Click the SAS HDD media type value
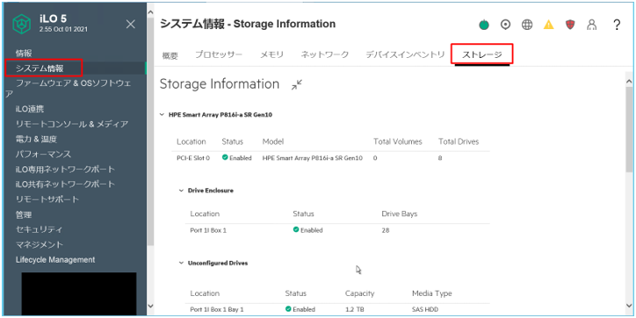The height and width of the screenshot is (318, 636). (x=425, y=309)
